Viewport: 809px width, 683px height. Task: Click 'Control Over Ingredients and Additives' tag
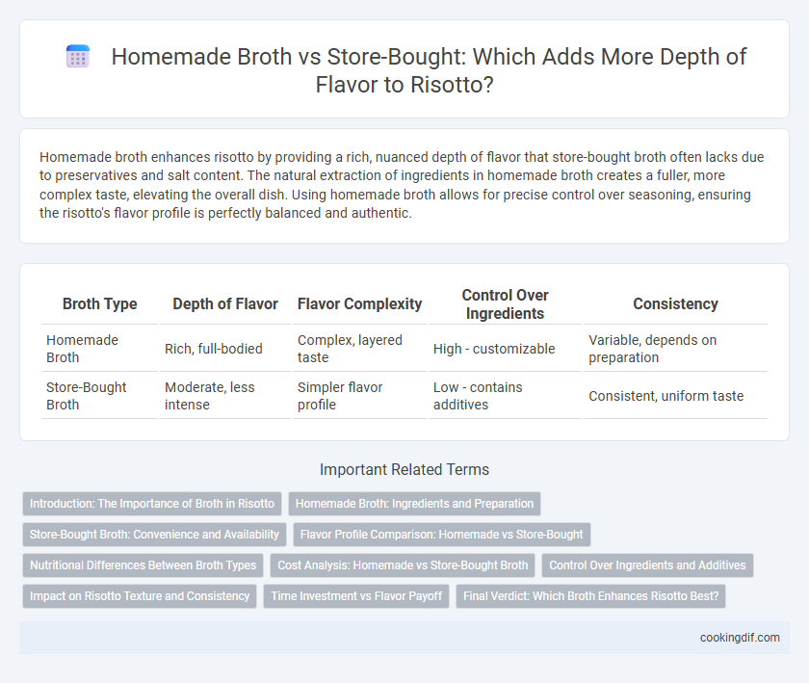coord(647,565)
